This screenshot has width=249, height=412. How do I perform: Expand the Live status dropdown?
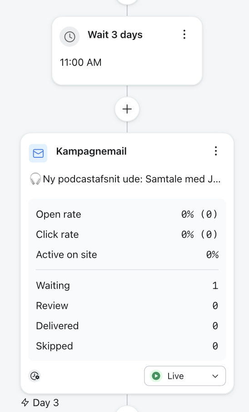pos(185,376)
